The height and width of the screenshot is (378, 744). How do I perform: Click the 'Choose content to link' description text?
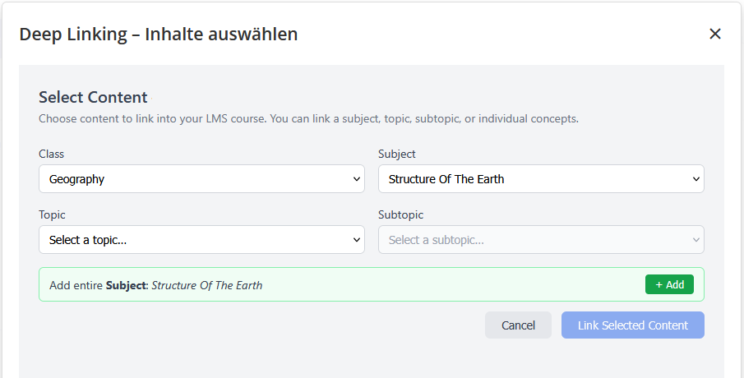click(x=308, y=118)
